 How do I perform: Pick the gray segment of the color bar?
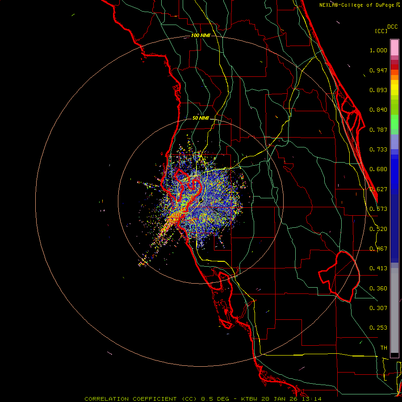click(x=394, y=310)
